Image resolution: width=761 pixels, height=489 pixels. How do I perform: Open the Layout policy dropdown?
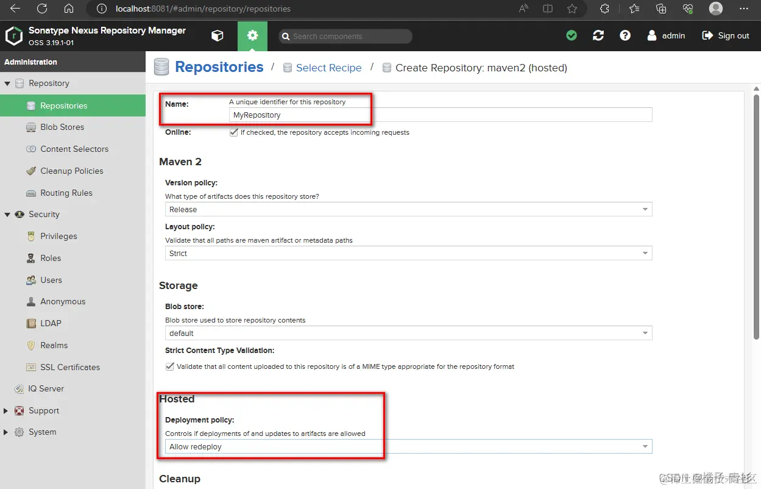[x=408, y=253]
